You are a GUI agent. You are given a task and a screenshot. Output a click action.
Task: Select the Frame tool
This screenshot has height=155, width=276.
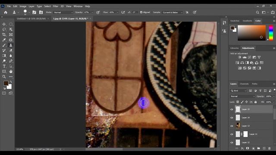click(x=11, y=34)
